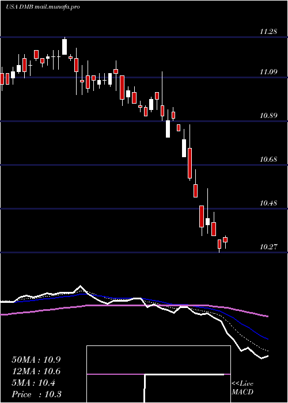
Task: Click the 50MA : 10.9 readout
Action: (x=36, y=360)
